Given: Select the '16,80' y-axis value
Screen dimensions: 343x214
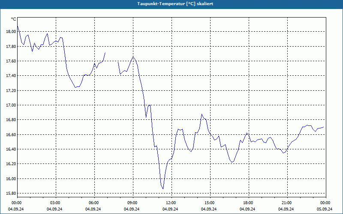Looking at the screenshot, I should (x=12, y=120).
